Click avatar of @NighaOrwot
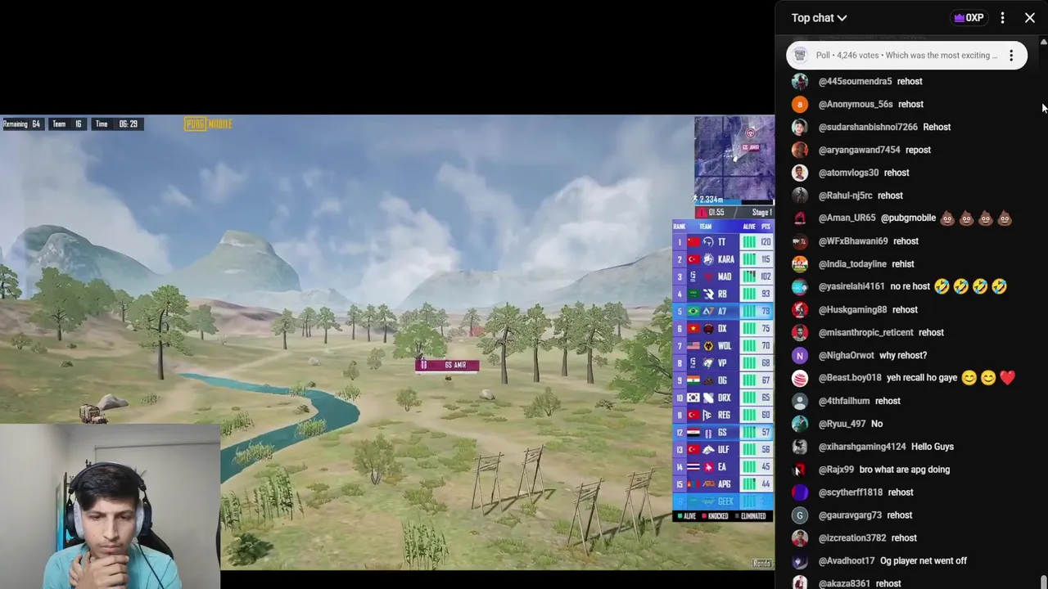The height and width of the screenshot is (589, 1048). click(800, 355)
